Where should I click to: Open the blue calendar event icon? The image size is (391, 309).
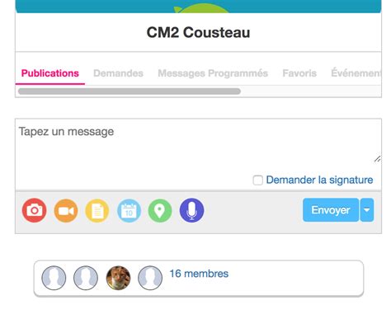pos(129,210)
